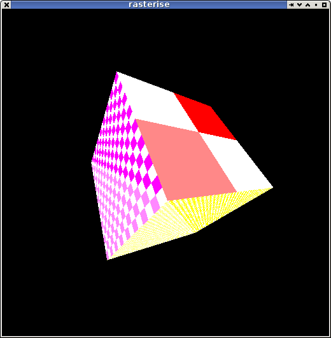
Task: Click the rasterise title bar text
Action: pos(149,4)
